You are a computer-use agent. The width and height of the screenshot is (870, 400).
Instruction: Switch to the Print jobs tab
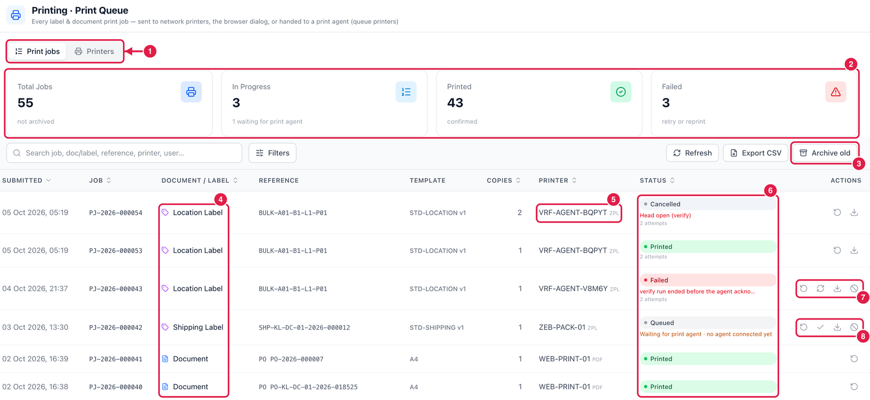[38, 51]
